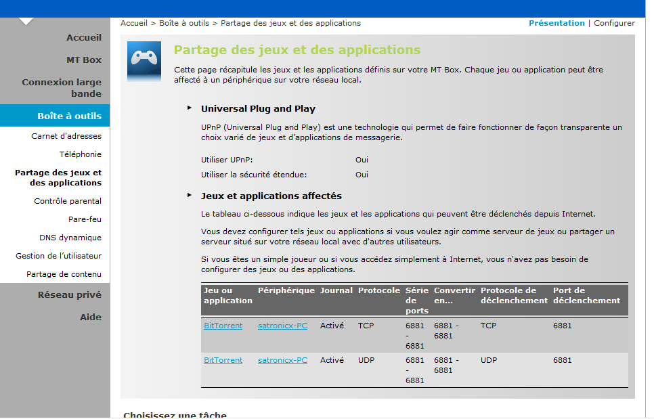Collapse the Jeux et applications affectés arrow

[190, 195]
